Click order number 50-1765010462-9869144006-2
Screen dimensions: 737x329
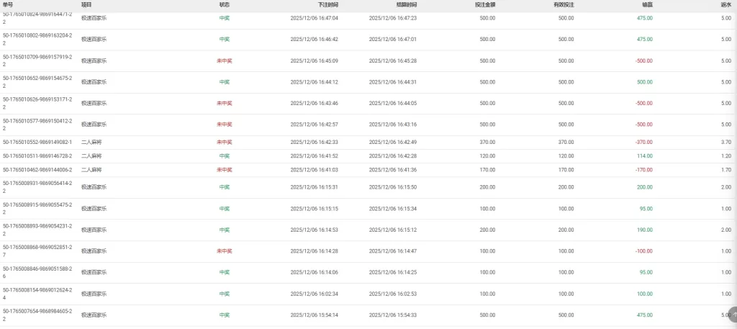pos(37,169)
